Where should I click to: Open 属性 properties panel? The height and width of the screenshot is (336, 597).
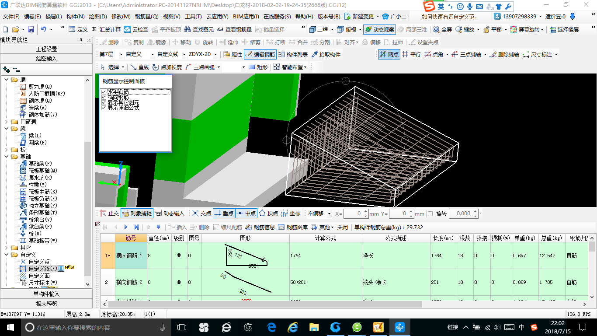tap(233, 54)
